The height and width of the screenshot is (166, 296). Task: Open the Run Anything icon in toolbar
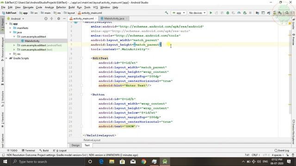(x=263, y=13)
